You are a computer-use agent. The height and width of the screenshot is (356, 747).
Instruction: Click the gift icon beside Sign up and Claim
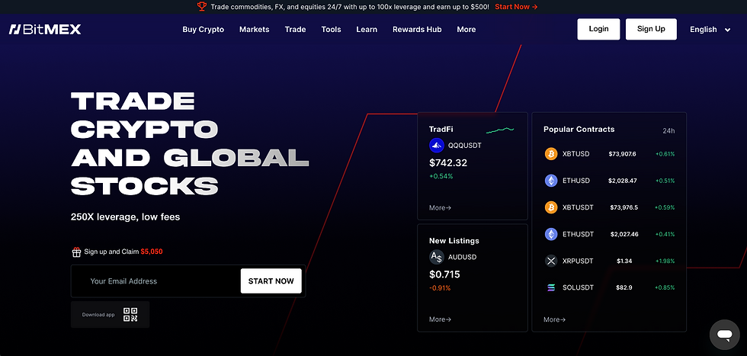click(76, 252)
